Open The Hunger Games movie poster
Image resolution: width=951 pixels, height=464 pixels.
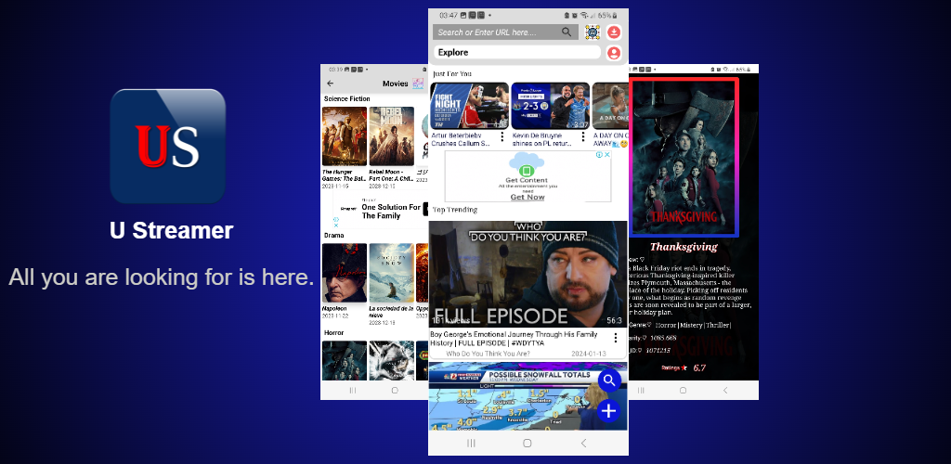point(344,136)
